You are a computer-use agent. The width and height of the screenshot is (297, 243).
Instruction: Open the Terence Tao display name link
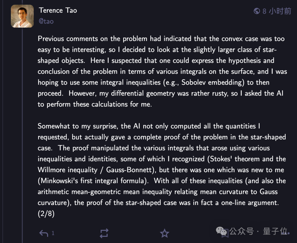click(58, 10)
